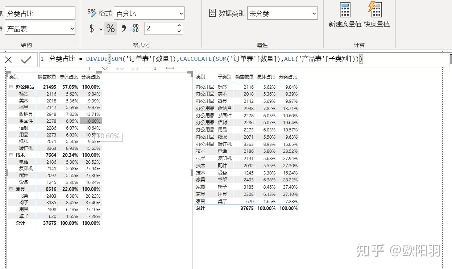Open the 格式 format dropdown
452x269 pixels.
149,14
